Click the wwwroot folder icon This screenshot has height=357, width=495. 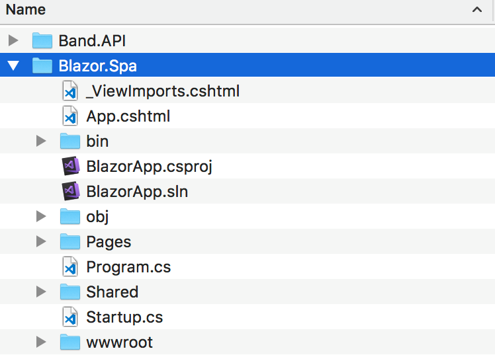click(70, 342)
